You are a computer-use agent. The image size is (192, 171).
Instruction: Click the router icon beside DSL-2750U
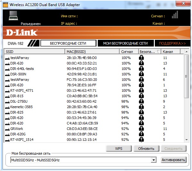pos(7,102)
